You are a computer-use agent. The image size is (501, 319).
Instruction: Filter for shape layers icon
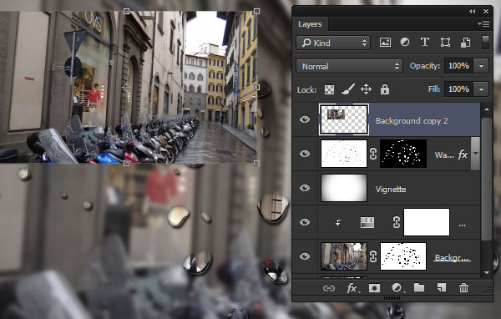pyautogui.click(x=445, y=43)
